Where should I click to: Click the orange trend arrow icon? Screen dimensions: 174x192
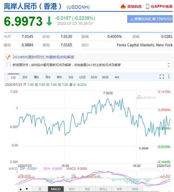coord(8,57)
